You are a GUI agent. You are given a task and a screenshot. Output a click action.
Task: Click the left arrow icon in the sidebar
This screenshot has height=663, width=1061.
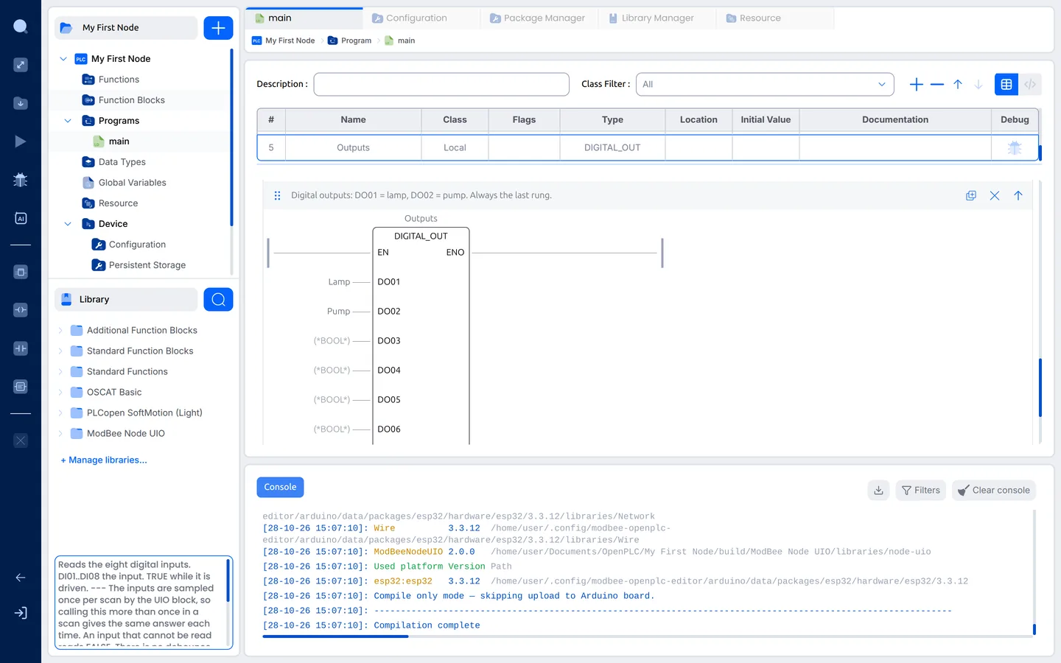point(21,578)
